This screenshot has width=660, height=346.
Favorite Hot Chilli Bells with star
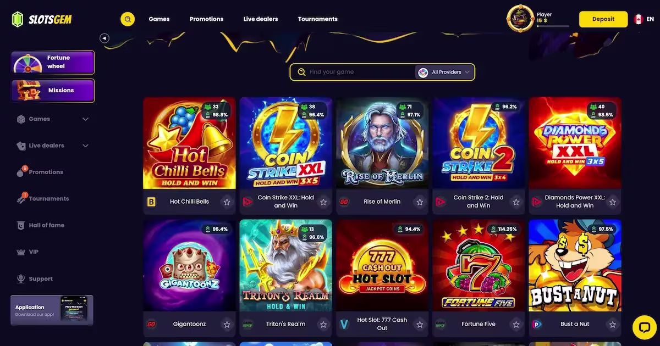(227, 202)
